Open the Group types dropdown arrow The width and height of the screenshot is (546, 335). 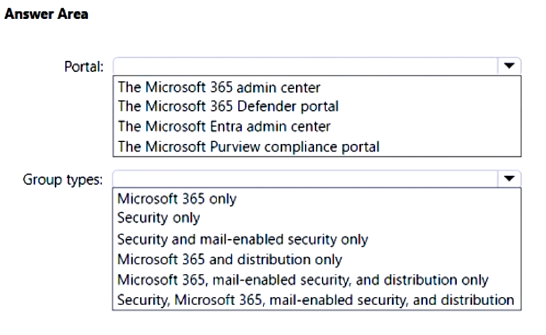(509, 179)
